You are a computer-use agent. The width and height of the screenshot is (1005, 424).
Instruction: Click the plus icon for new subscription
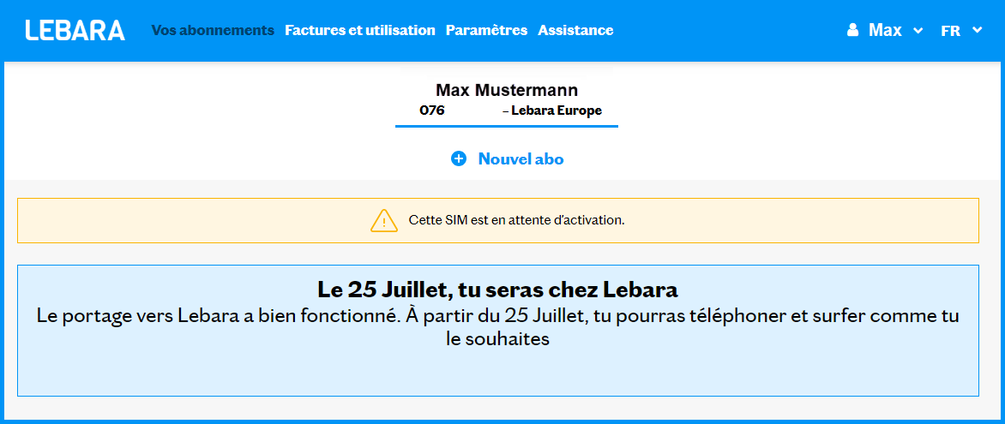459,158
